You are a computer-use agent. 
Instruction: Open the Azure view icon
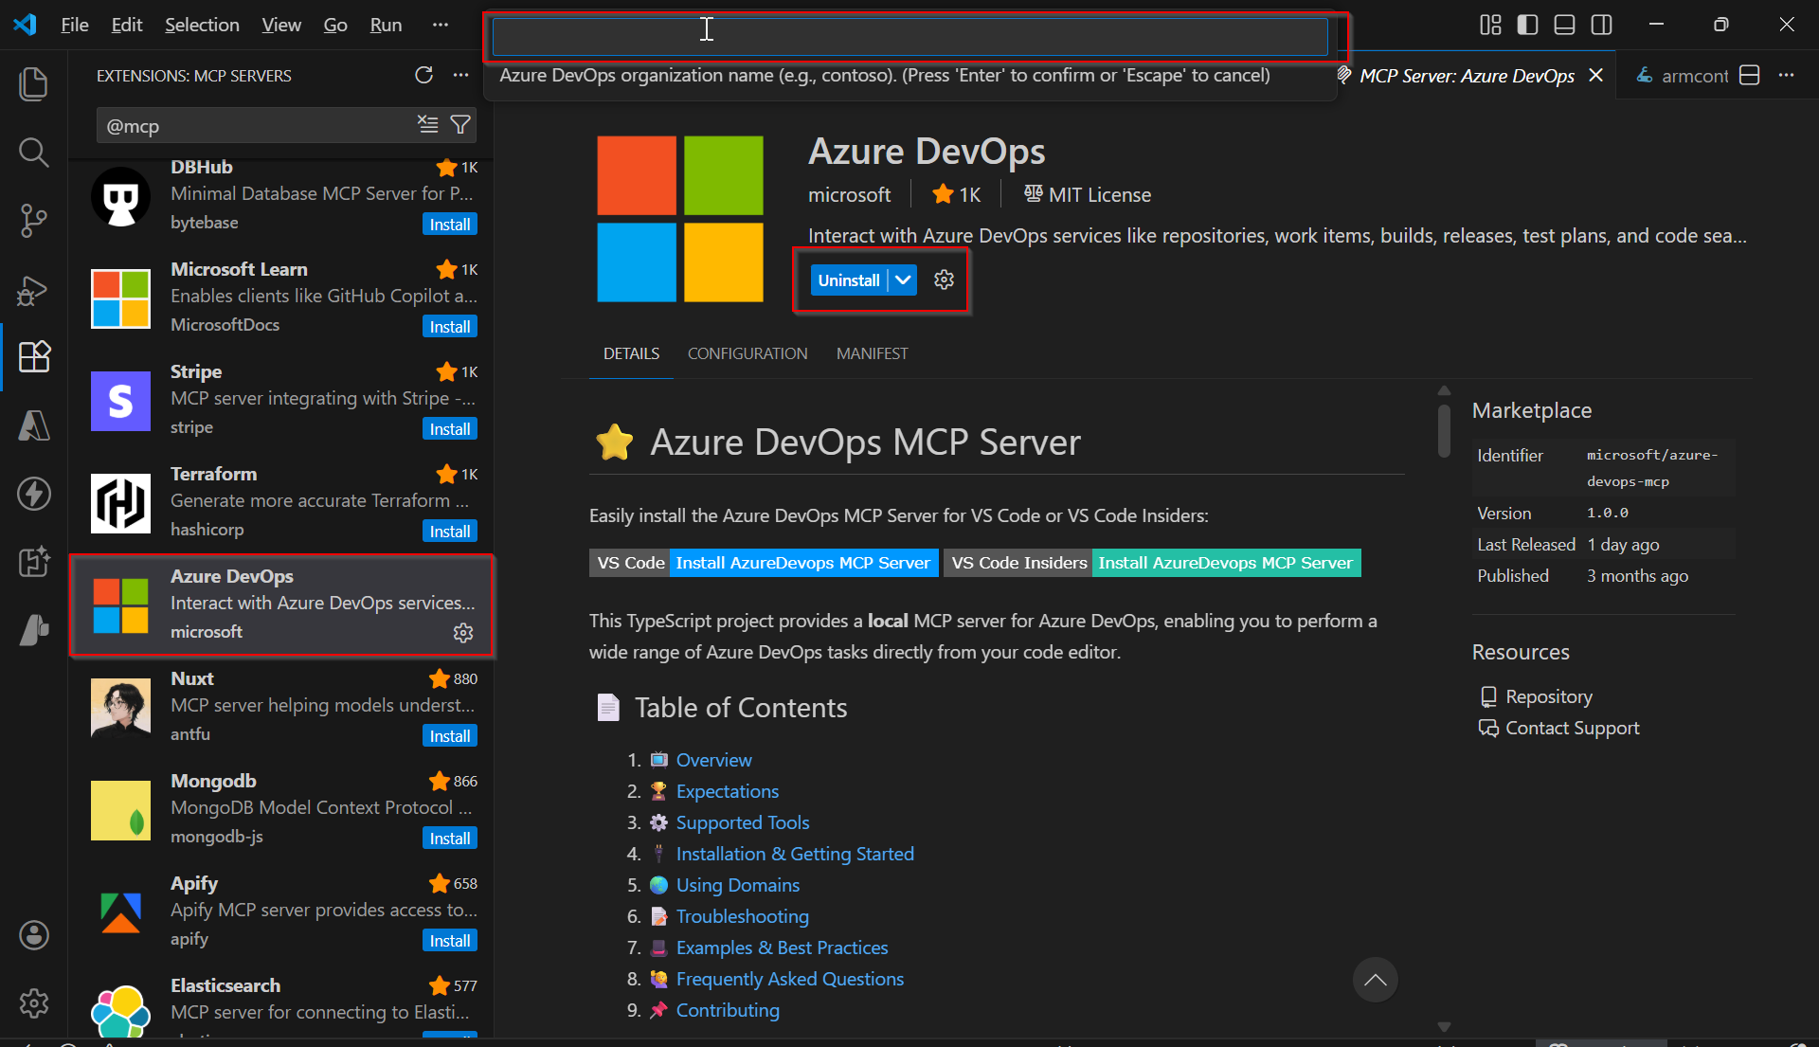34,425
